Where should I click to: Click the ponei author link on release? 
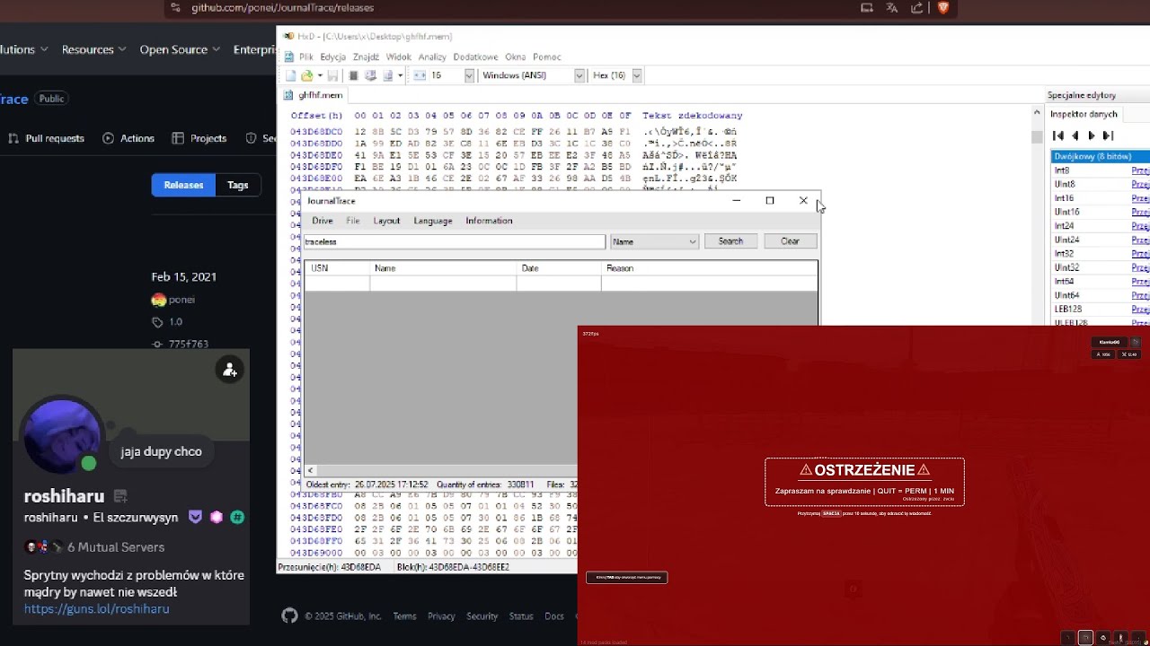(181, 300)
